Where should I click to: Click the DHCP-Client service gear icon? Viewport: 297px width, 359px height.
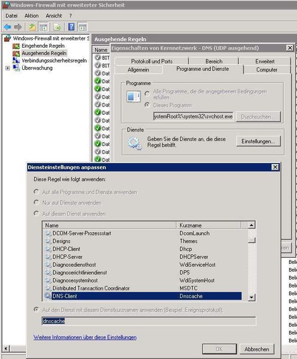(48, 249)
